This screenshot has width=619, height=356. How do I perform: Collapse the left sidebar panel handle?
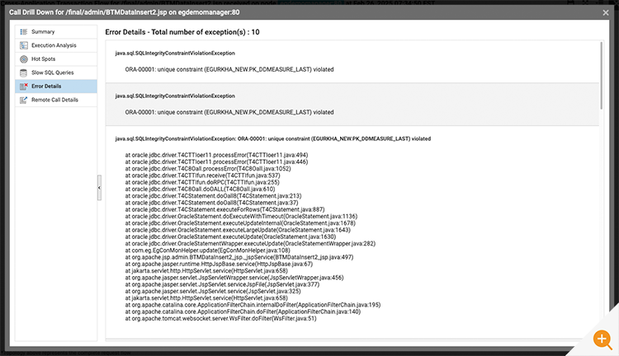pos(100,188)
